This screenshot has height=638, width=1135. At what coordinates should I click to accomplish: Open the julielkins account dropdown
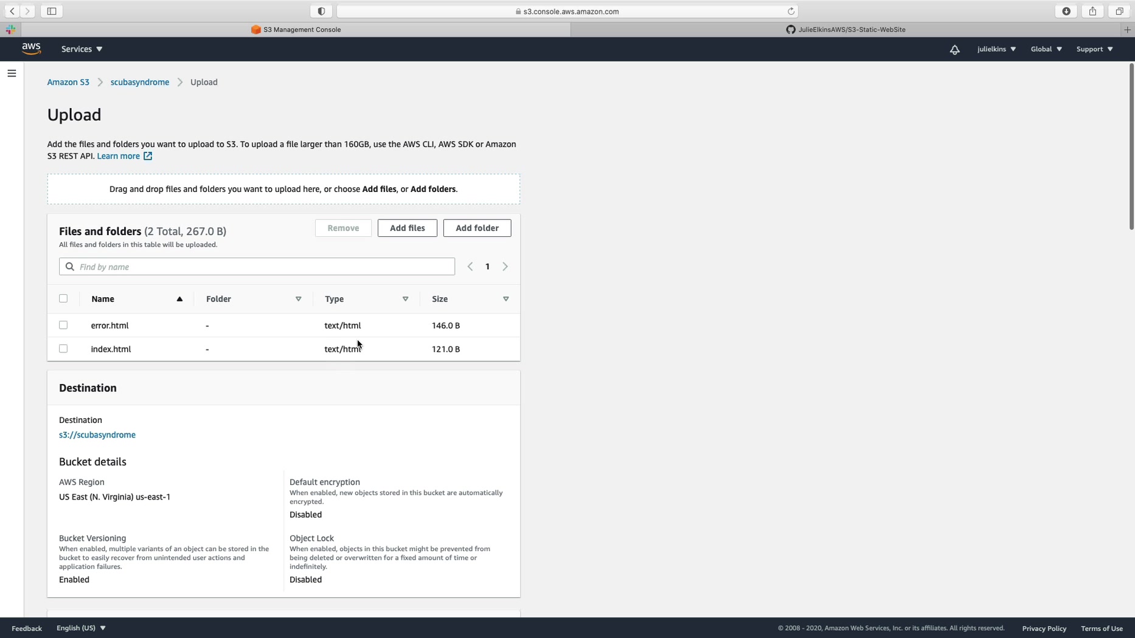(996, 49)
